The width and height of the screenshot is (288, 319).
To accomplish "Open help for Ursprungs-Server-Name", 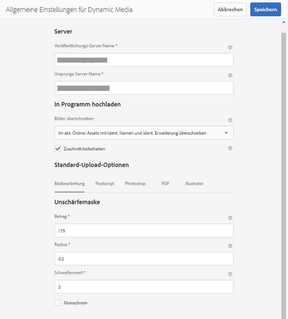I will click(x=230, y=75).
